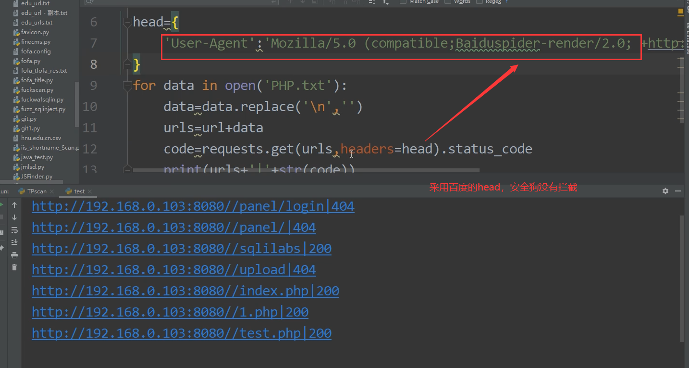Open the //panel/login URL link
Viewport: 689px width, 368px height.
pyautogui.click(x=193, y=206)
